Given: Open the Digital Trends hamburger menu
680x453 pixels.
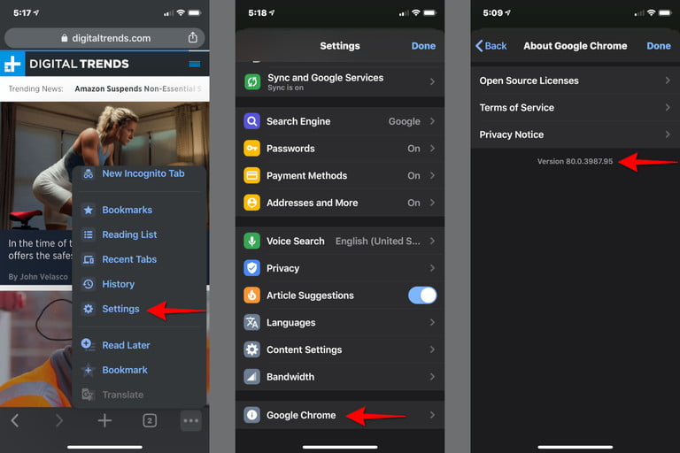Looking at the screenshot, I should pyautogui.click(x=195, y=64).
